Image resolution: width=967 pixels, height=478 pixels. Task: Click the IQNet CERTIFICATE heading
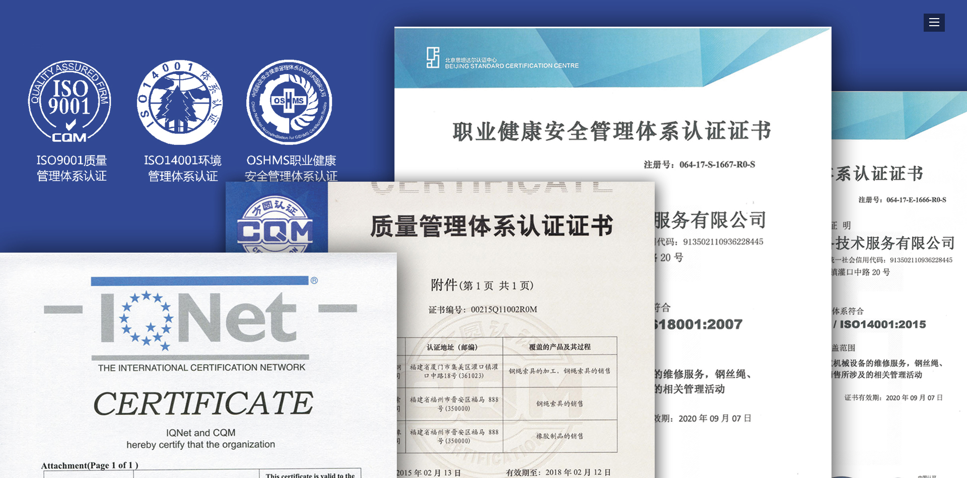pos(203,403)
